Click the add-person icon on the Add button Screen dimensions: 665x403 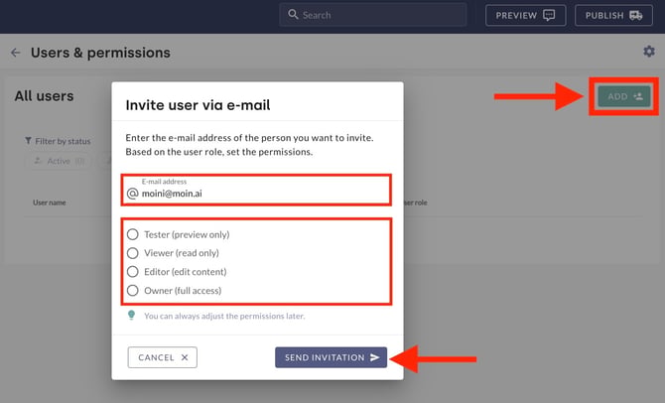click(x=638, y=96)
